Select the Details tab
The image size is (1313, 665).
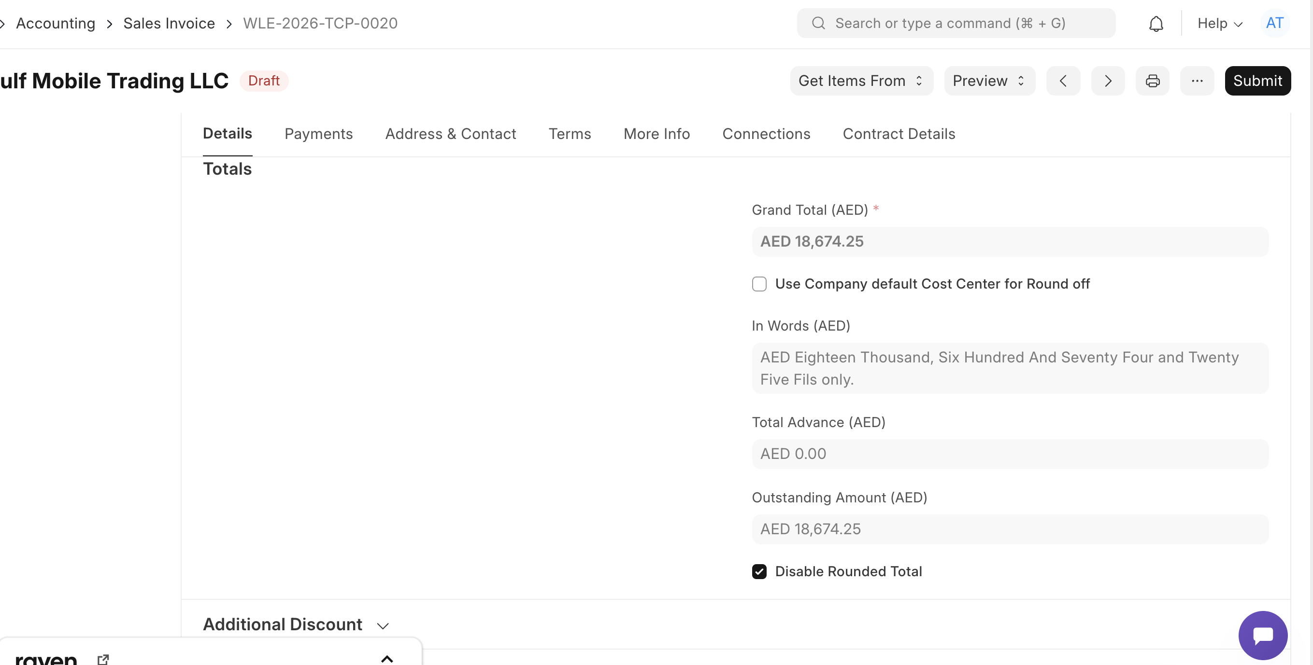(x=228, y=133)
